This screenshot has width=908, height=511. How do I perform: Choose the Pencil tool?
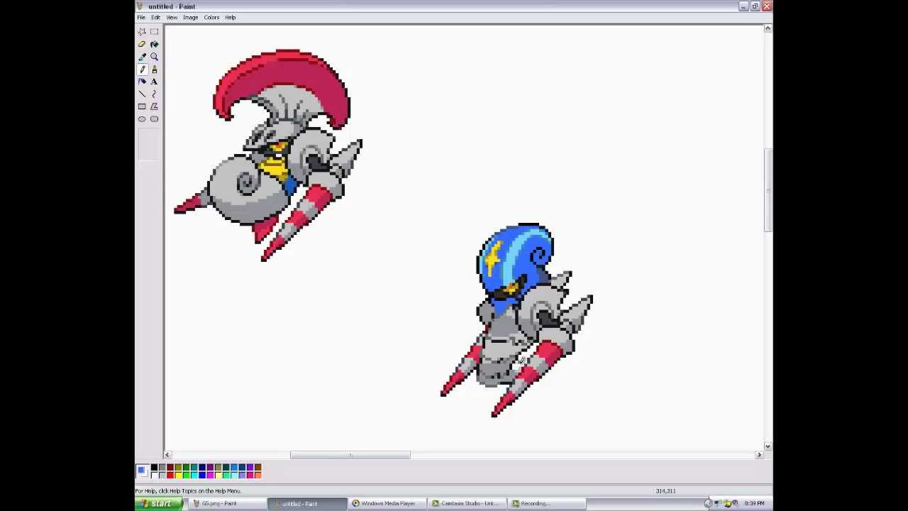point(142,69)
